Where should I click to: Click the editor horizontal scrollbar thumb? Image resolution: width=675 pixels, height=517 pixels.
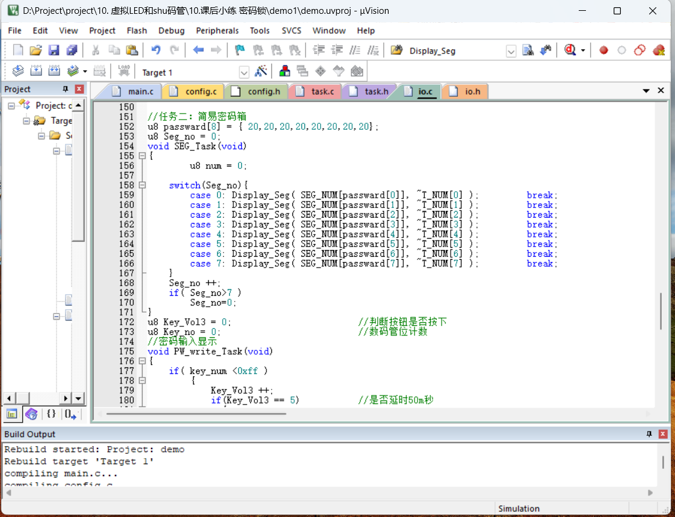tap(196, 414)
